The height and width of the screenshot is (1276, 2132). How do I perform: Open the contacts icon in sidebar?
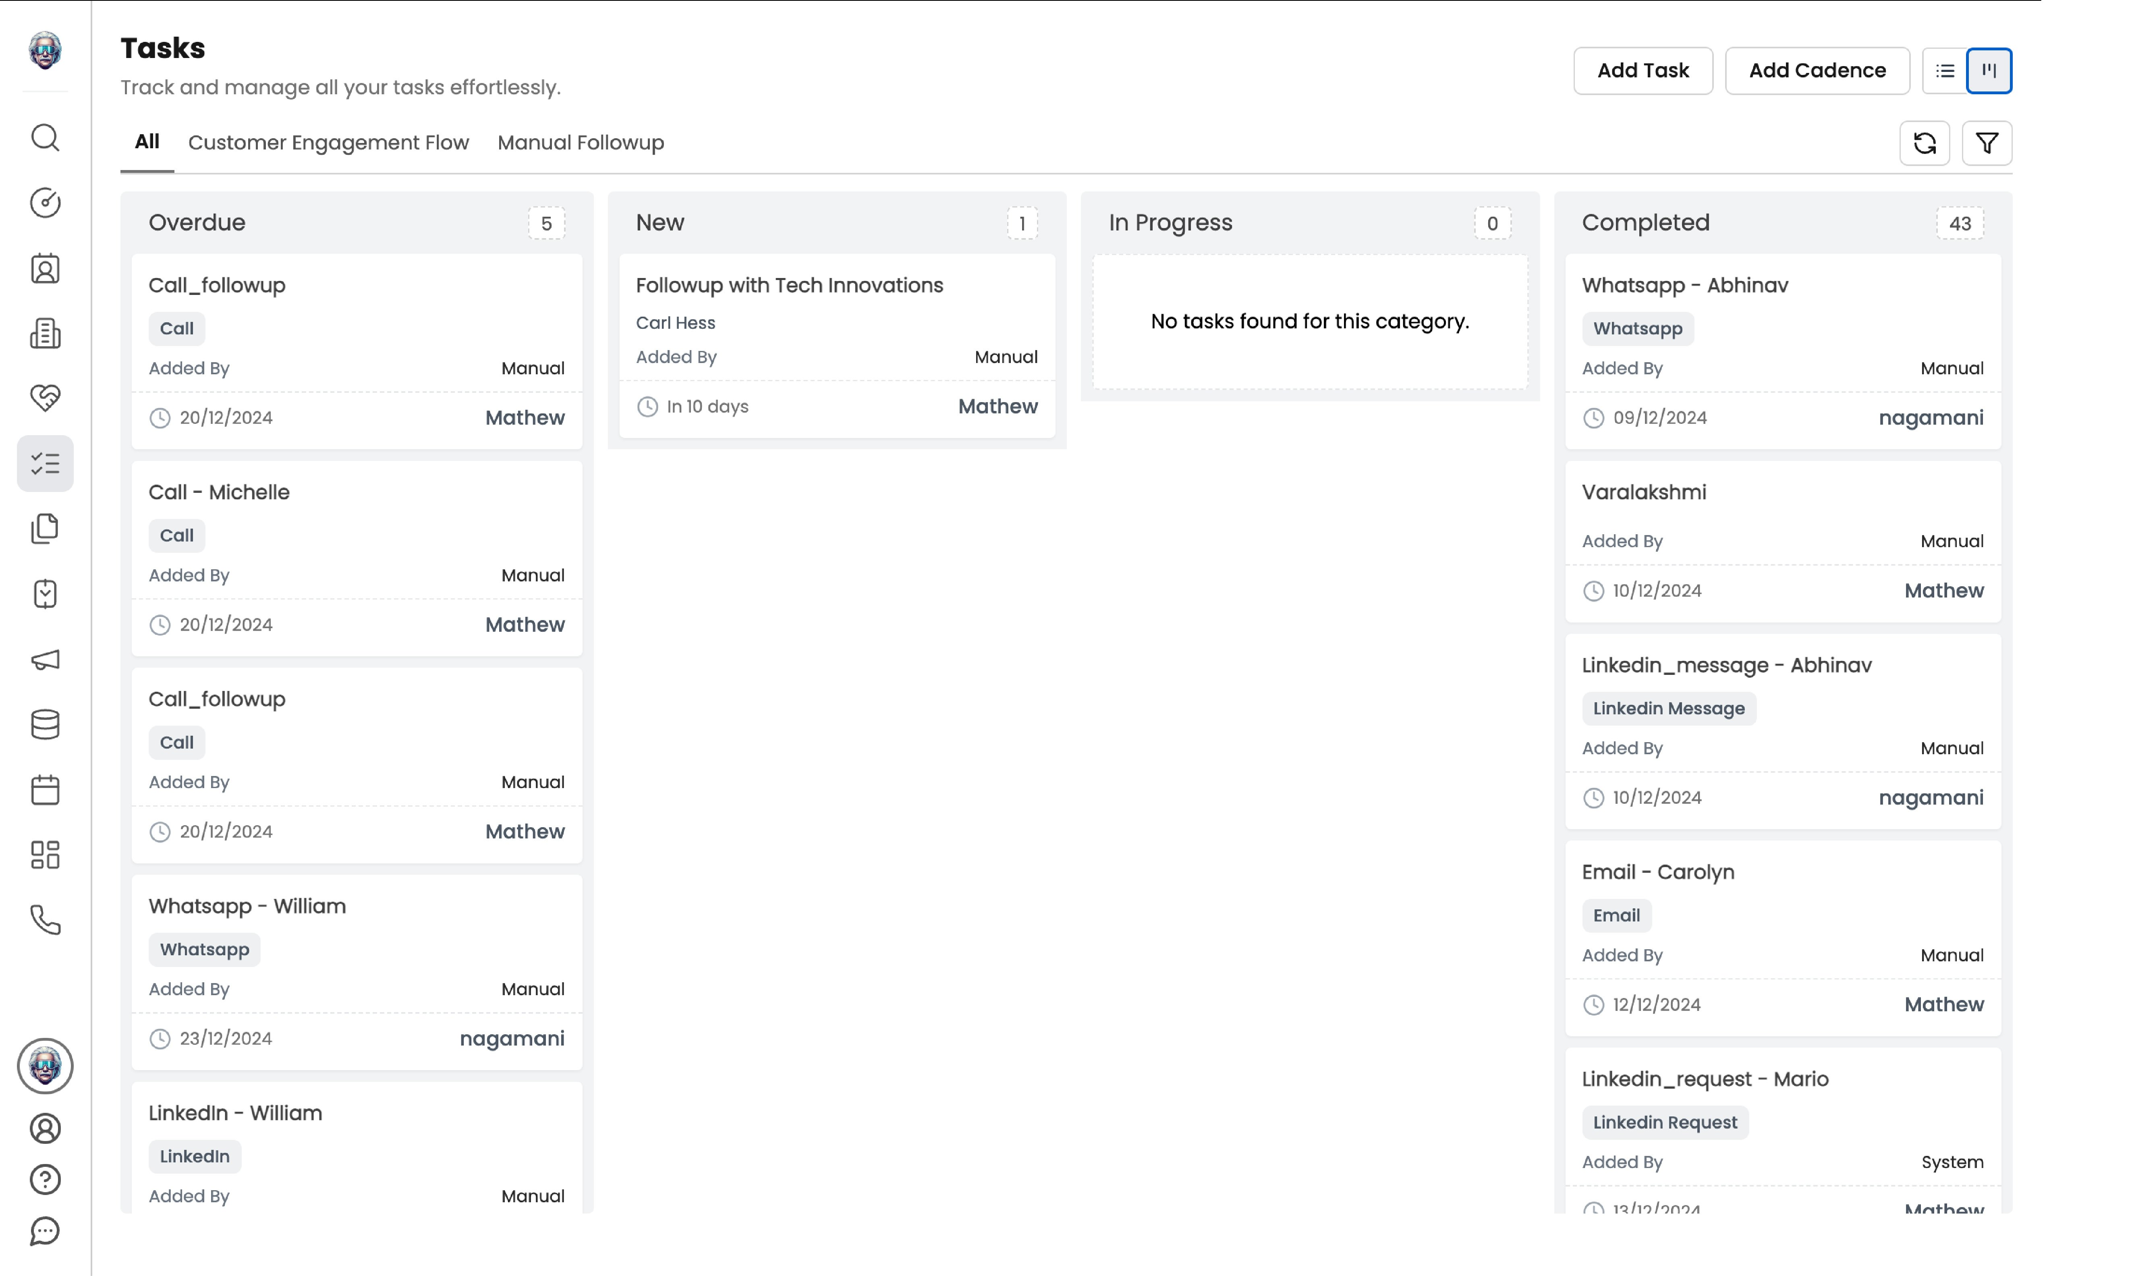[45, 269]
